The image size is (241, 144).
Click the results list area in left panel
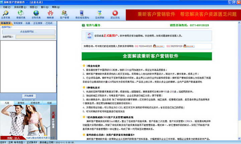28,66
